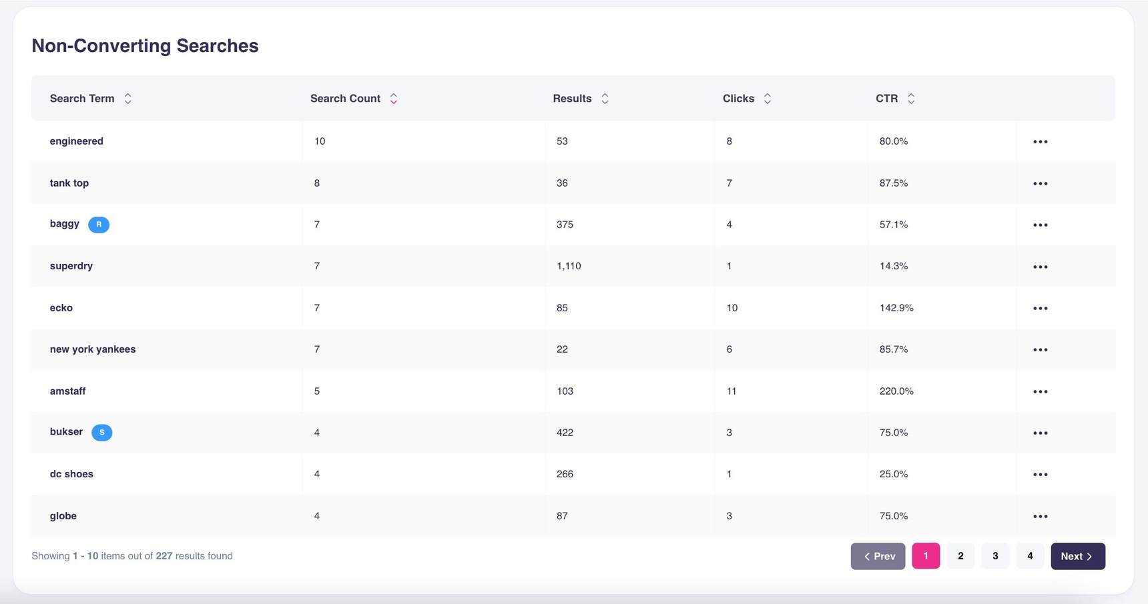Open the ellipsis menu for superdry row

(1040, 267)
